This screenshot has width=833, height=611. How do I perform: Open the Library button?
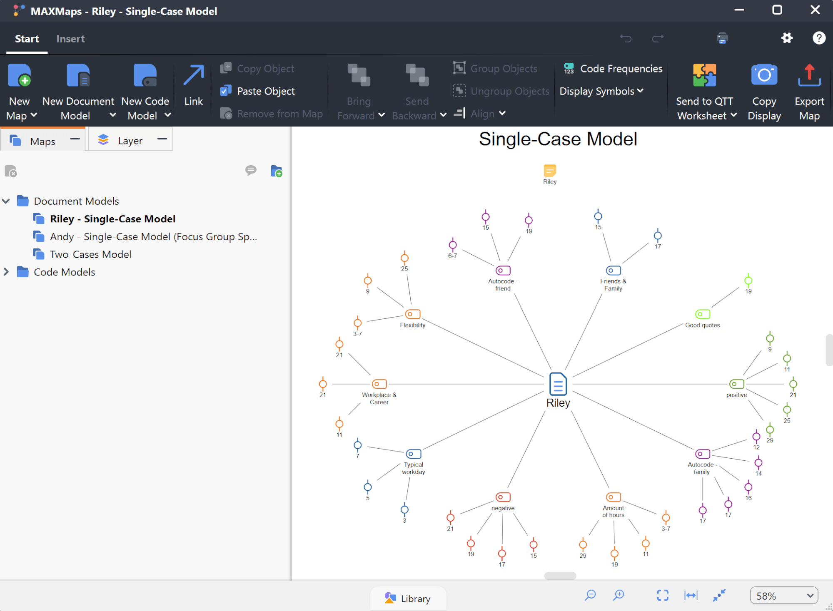pos(408,598)
